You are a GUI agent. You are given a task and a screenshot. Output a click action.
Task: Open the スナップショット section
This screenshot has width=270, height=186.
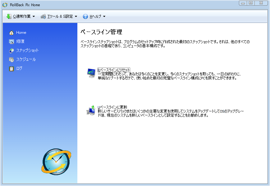27,50
